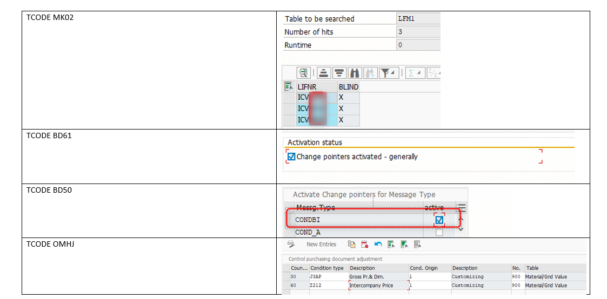Enable the active checkbox for COND_A
The height and width of the screenshot is (299, 607).
point(439,232)
